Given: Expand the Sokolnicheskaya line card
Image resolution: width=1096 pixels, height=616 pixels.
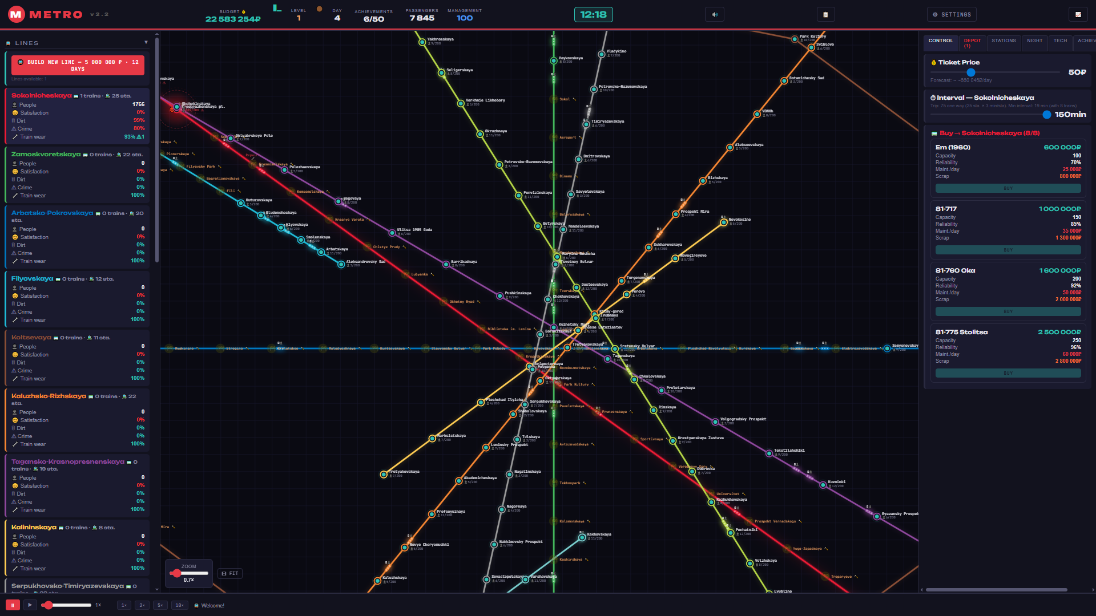Looking at the screenshot, I should coord(78,116).
